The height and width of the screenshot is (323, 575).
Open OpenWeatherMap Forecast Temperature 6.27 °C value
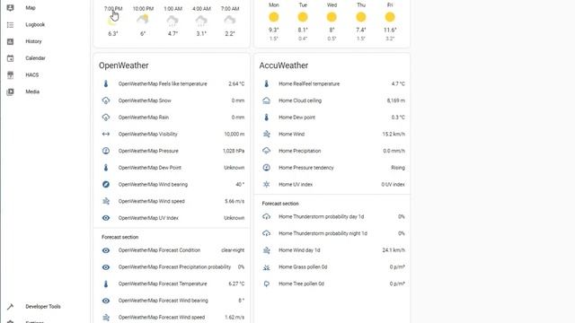point(236,284)
